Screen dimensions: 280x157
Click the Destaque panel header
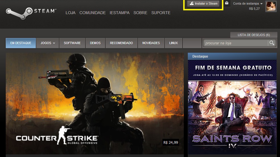(232, 56)
